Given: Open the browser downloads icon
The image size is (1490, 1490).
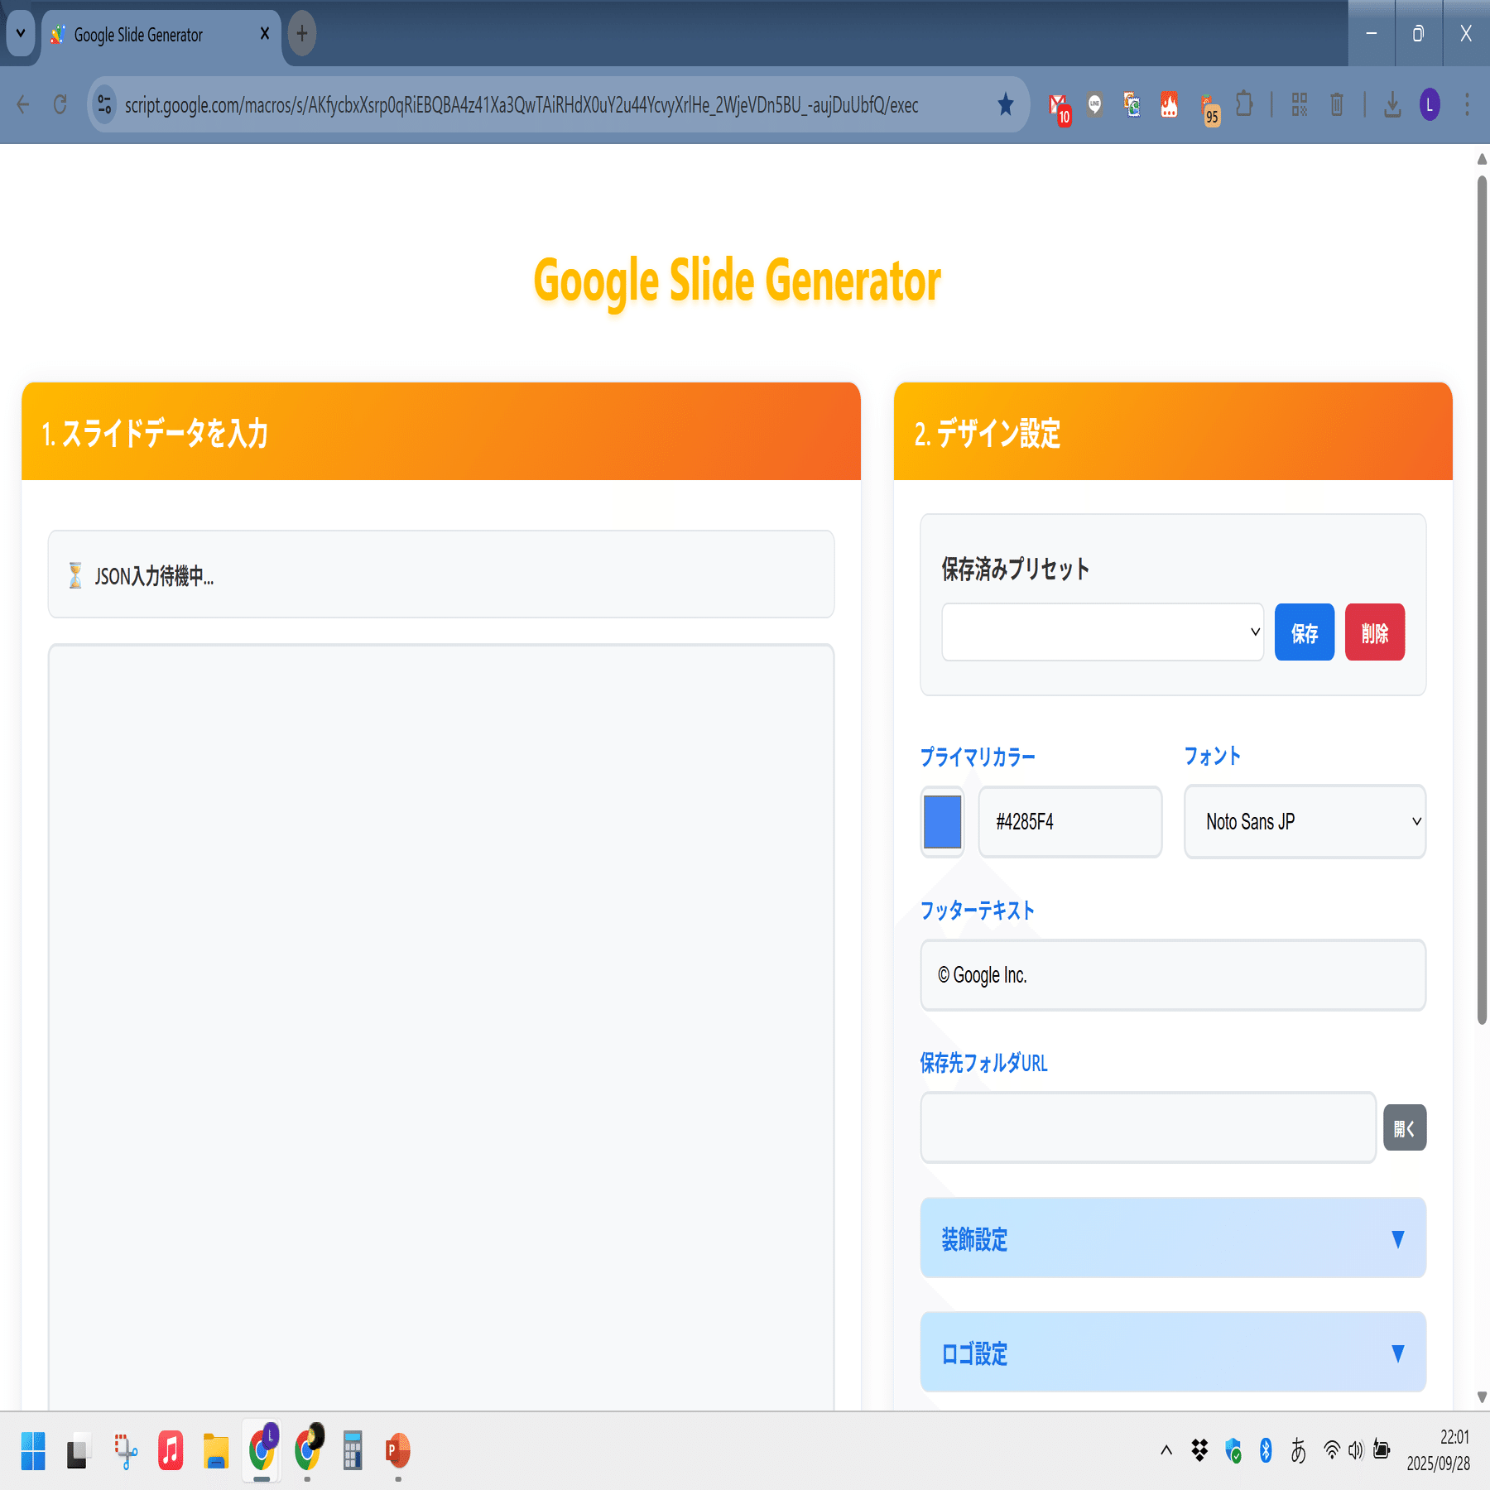Looking at the screenshot, I should (x=1392, y=105).
